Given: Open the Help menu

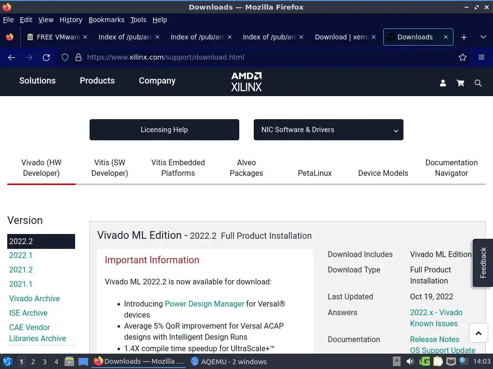Looking at the screenshot, I should coord(160,20).
